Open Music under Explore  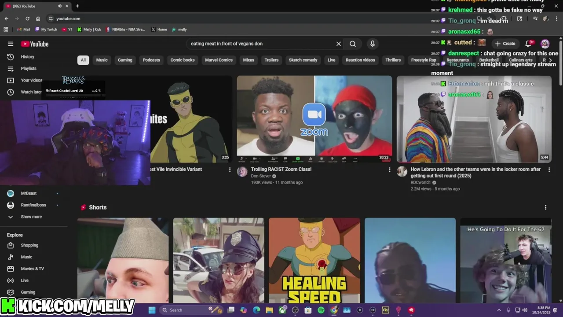click(x=26, y=257)
